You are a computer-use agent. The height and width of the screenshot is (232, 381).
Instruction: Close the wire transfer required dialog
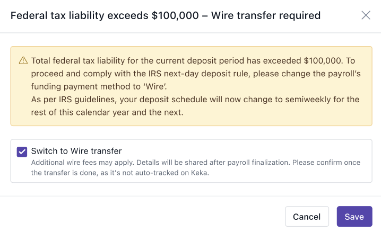click(366, 15)
